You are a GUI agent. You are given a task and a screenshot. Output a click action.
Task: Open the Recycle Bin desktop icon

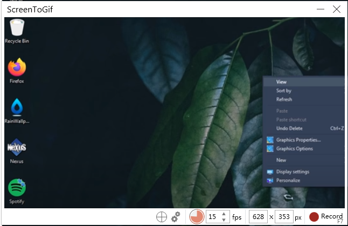[17, 31]
